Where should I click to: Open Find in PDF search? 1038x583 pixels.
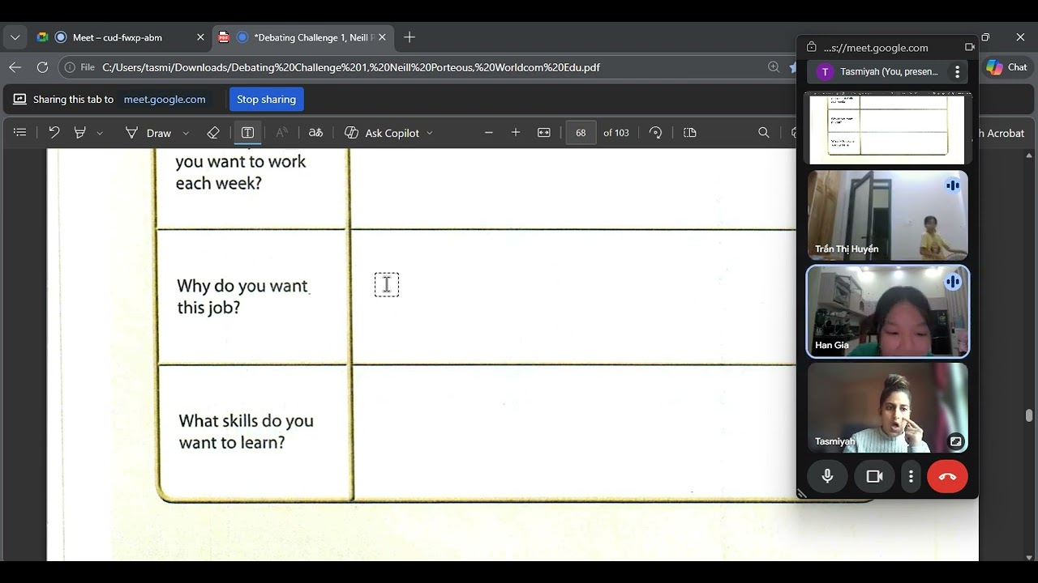764,133
